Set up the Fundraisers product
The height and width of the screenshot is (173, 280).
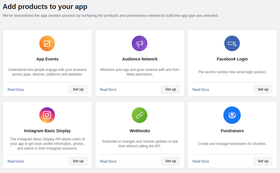(x=263, y=161)
